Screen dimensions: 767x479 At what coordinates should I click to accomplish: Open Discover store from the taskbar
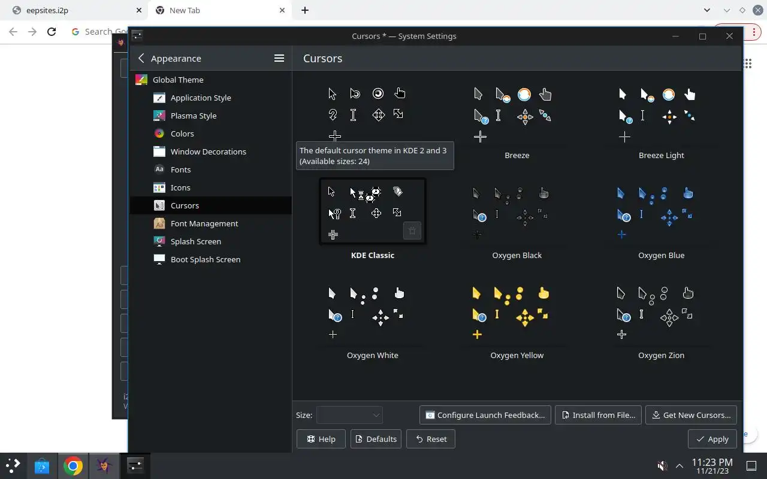click(x=41, y=465)
